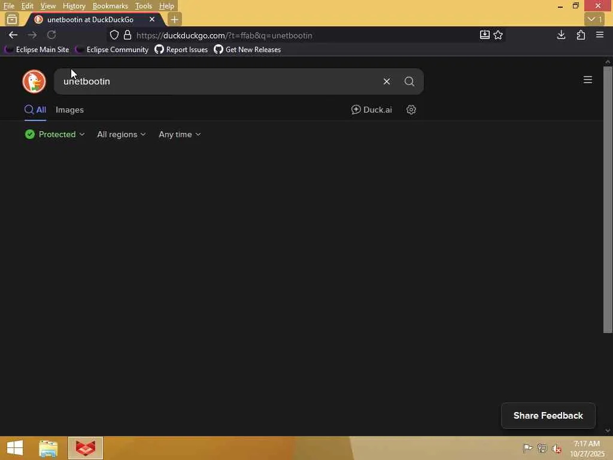The width and height of the screenshot is (613, 460).
Task: Click scrollbar down arrow
Action: pyautogui.click(x=608, y=431)
